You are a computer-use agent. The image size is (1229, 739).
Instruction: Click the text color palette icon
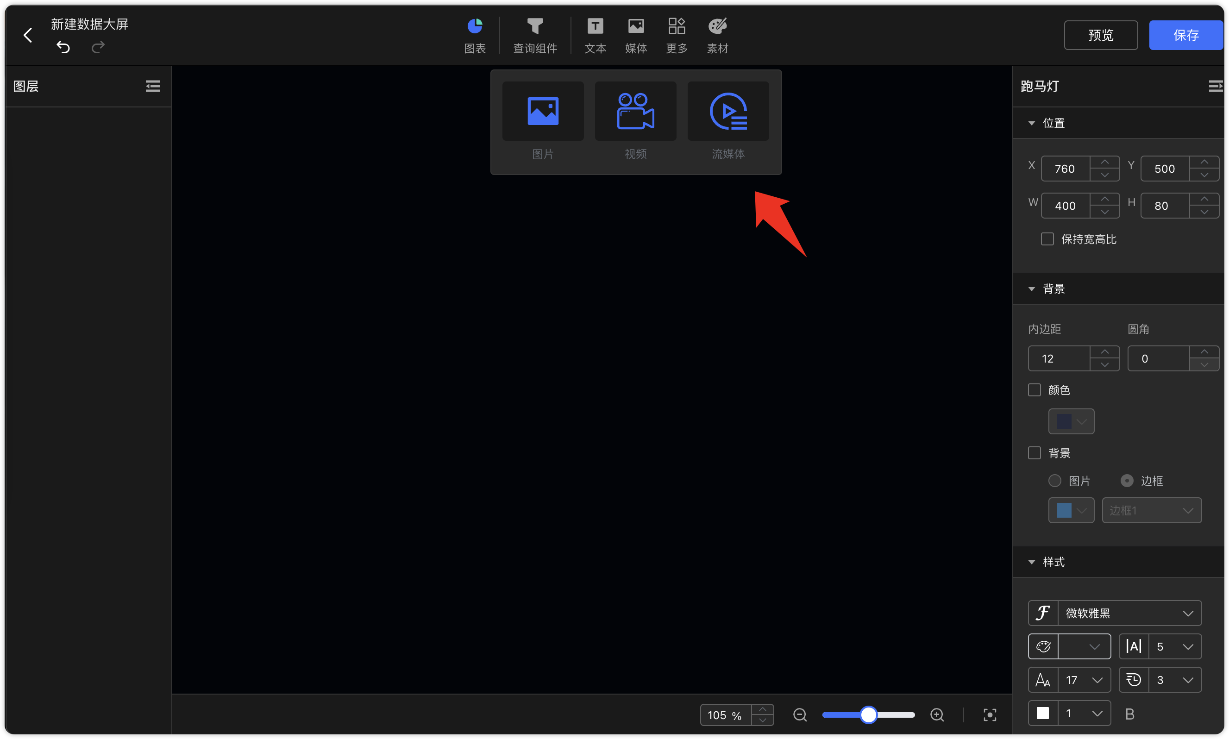(x=1043, y=646)
